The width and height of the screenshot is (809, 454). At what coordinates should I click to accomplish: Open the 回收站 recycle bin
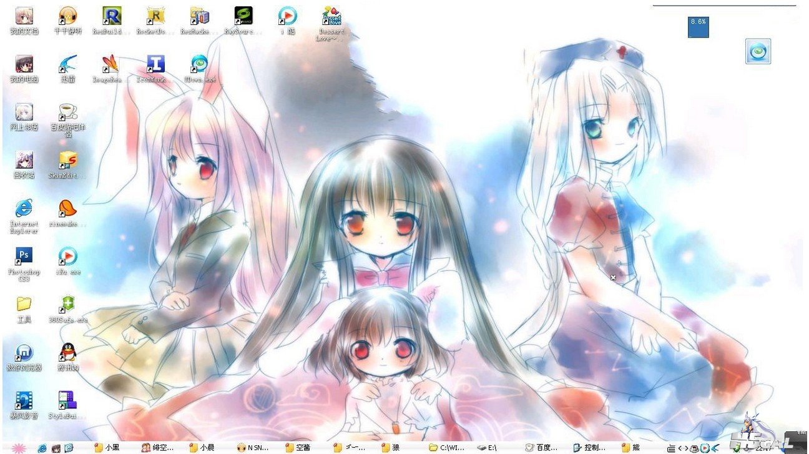(x=24, y=160)
